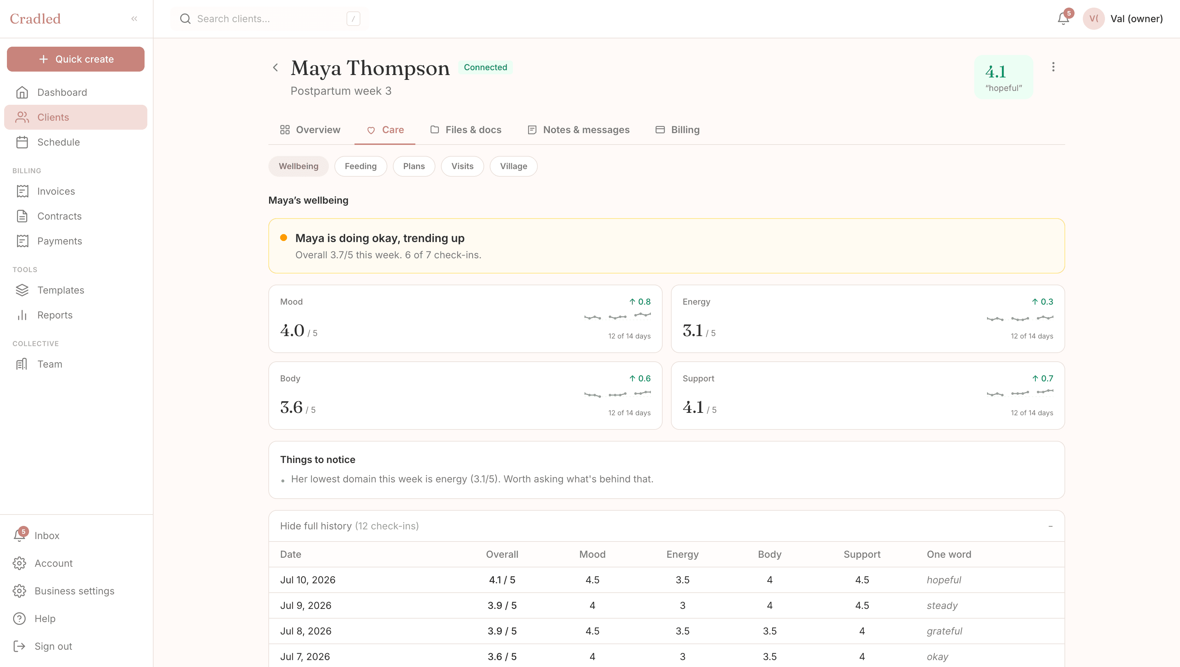Click the Sign out arrow icon

click(19, 646)
